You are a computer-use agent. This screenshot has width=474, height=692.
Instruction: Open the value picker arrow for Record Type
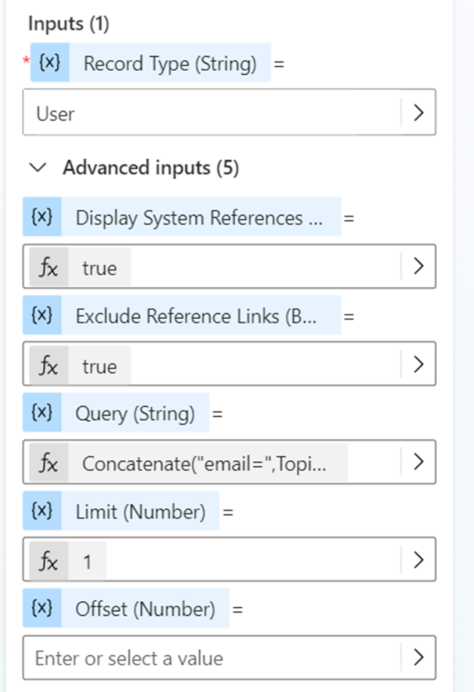point(419,112)
